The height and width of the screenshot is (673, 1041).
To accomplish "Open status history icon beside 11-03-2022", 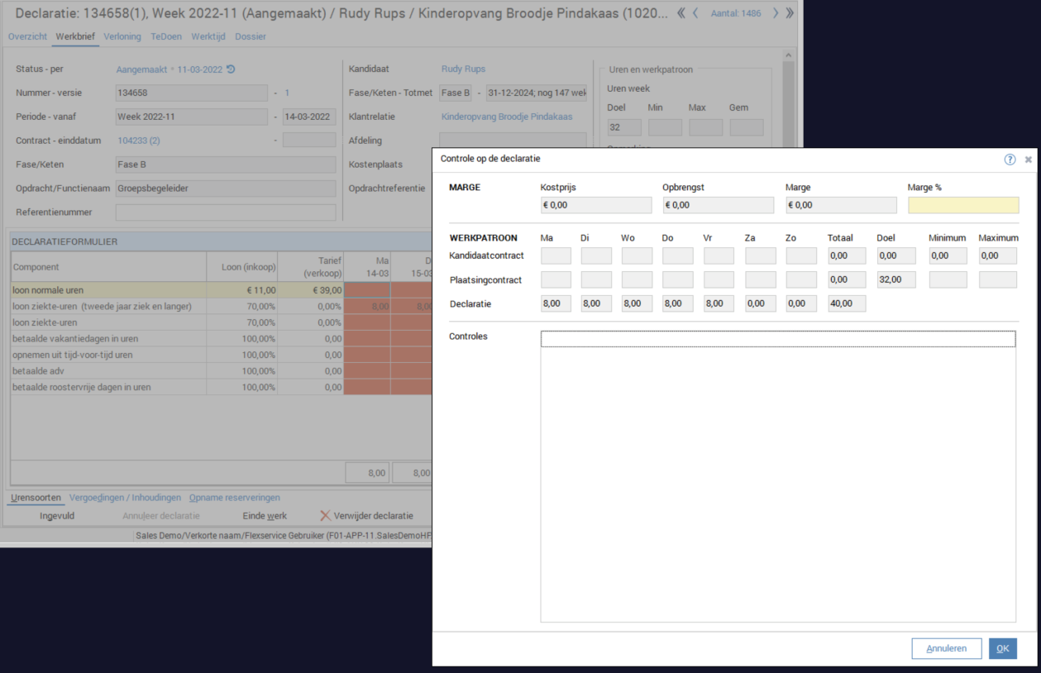I will point(231,69).
